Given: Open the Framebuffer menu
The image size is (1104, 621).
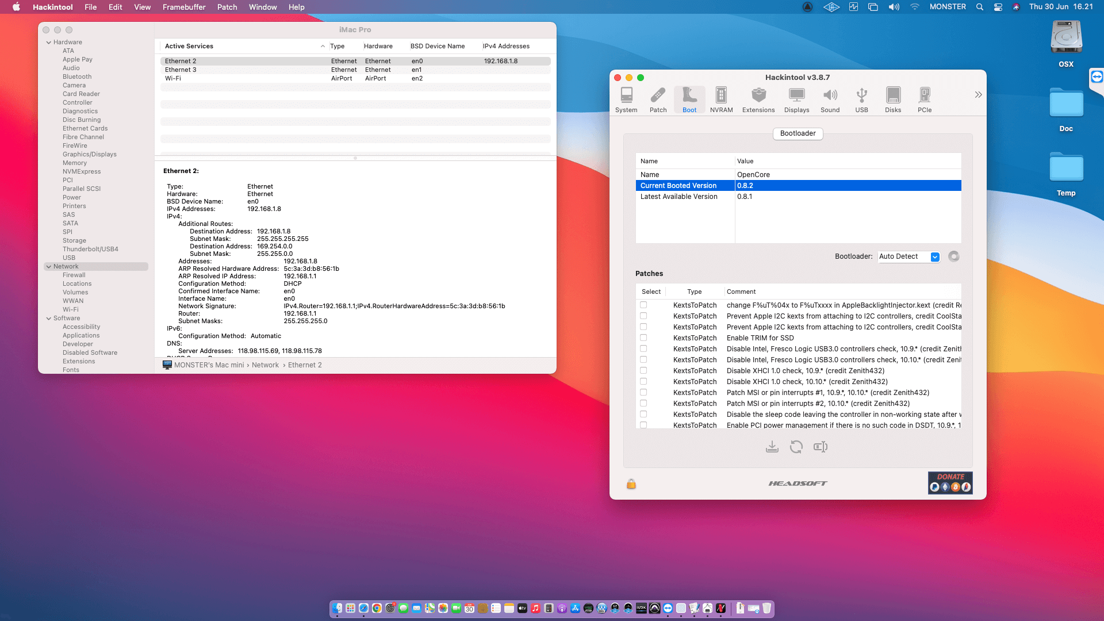Looking at the screenshot, I should [184, 7].
